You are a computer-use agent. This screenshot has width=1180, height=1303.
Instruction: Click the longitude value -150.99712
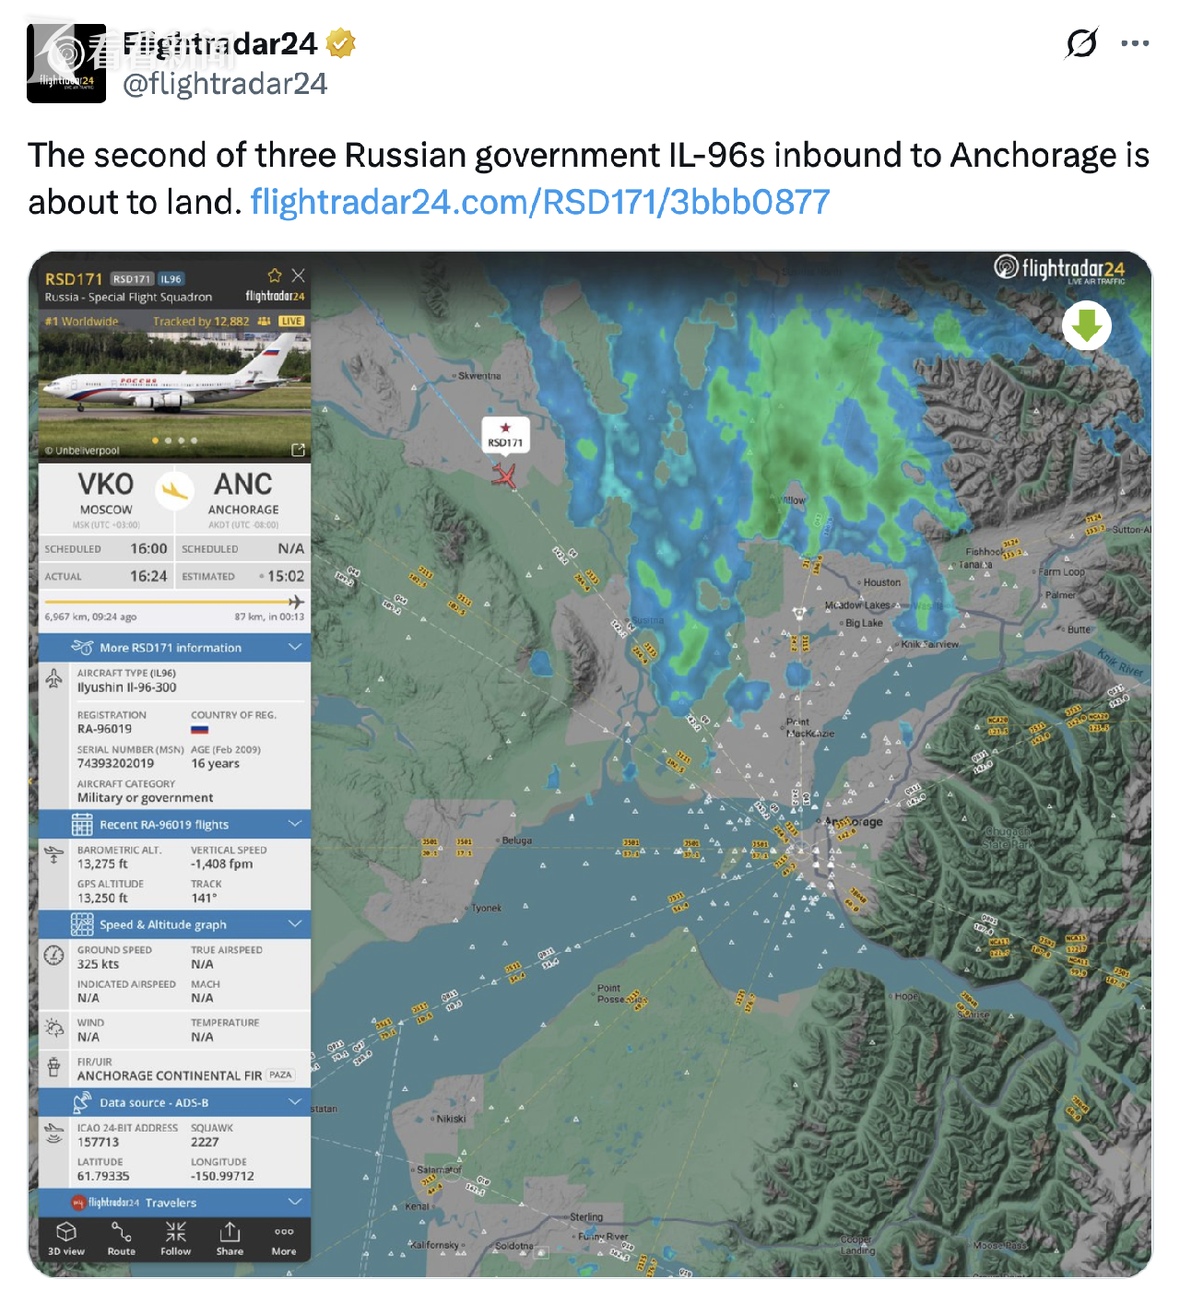coord(222,1176)
